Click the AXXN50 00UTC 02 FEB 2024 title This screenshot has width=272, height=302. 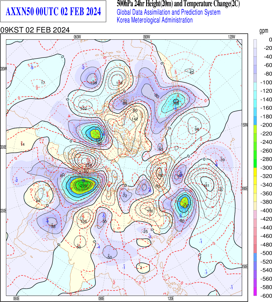tap(53, 12)
